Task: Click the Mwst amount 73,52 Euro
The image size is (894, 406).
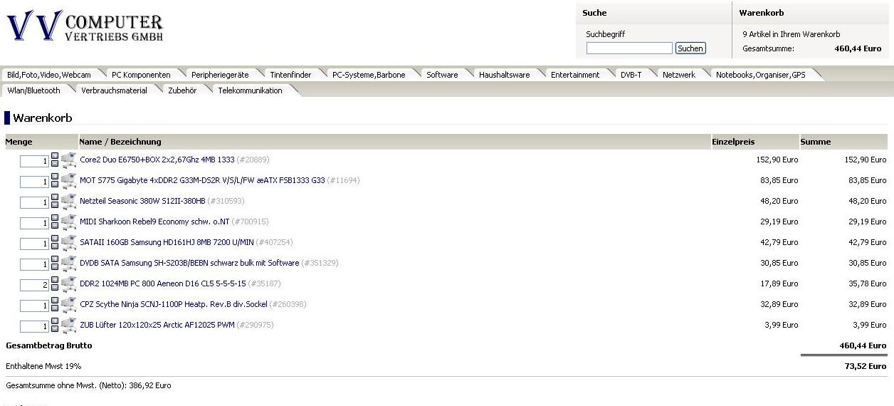Action: pyautogui.click(x=866, y=366)
